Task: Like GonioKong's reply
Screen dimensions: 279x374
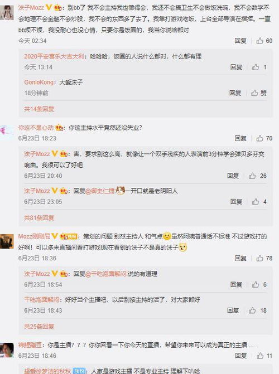Action: tap(259, 93)
